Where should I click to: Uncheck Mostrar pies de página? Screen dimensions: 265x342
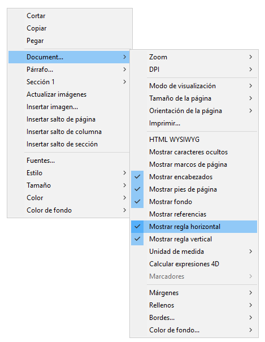click(194, 189)
